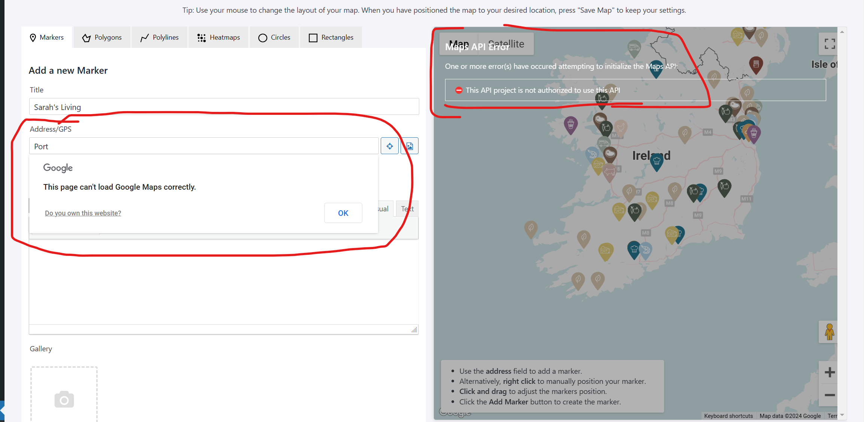Select the purple cup marker in the Dublin cluster
This screenshot has width=864, height=422.
tap(754, 134)
